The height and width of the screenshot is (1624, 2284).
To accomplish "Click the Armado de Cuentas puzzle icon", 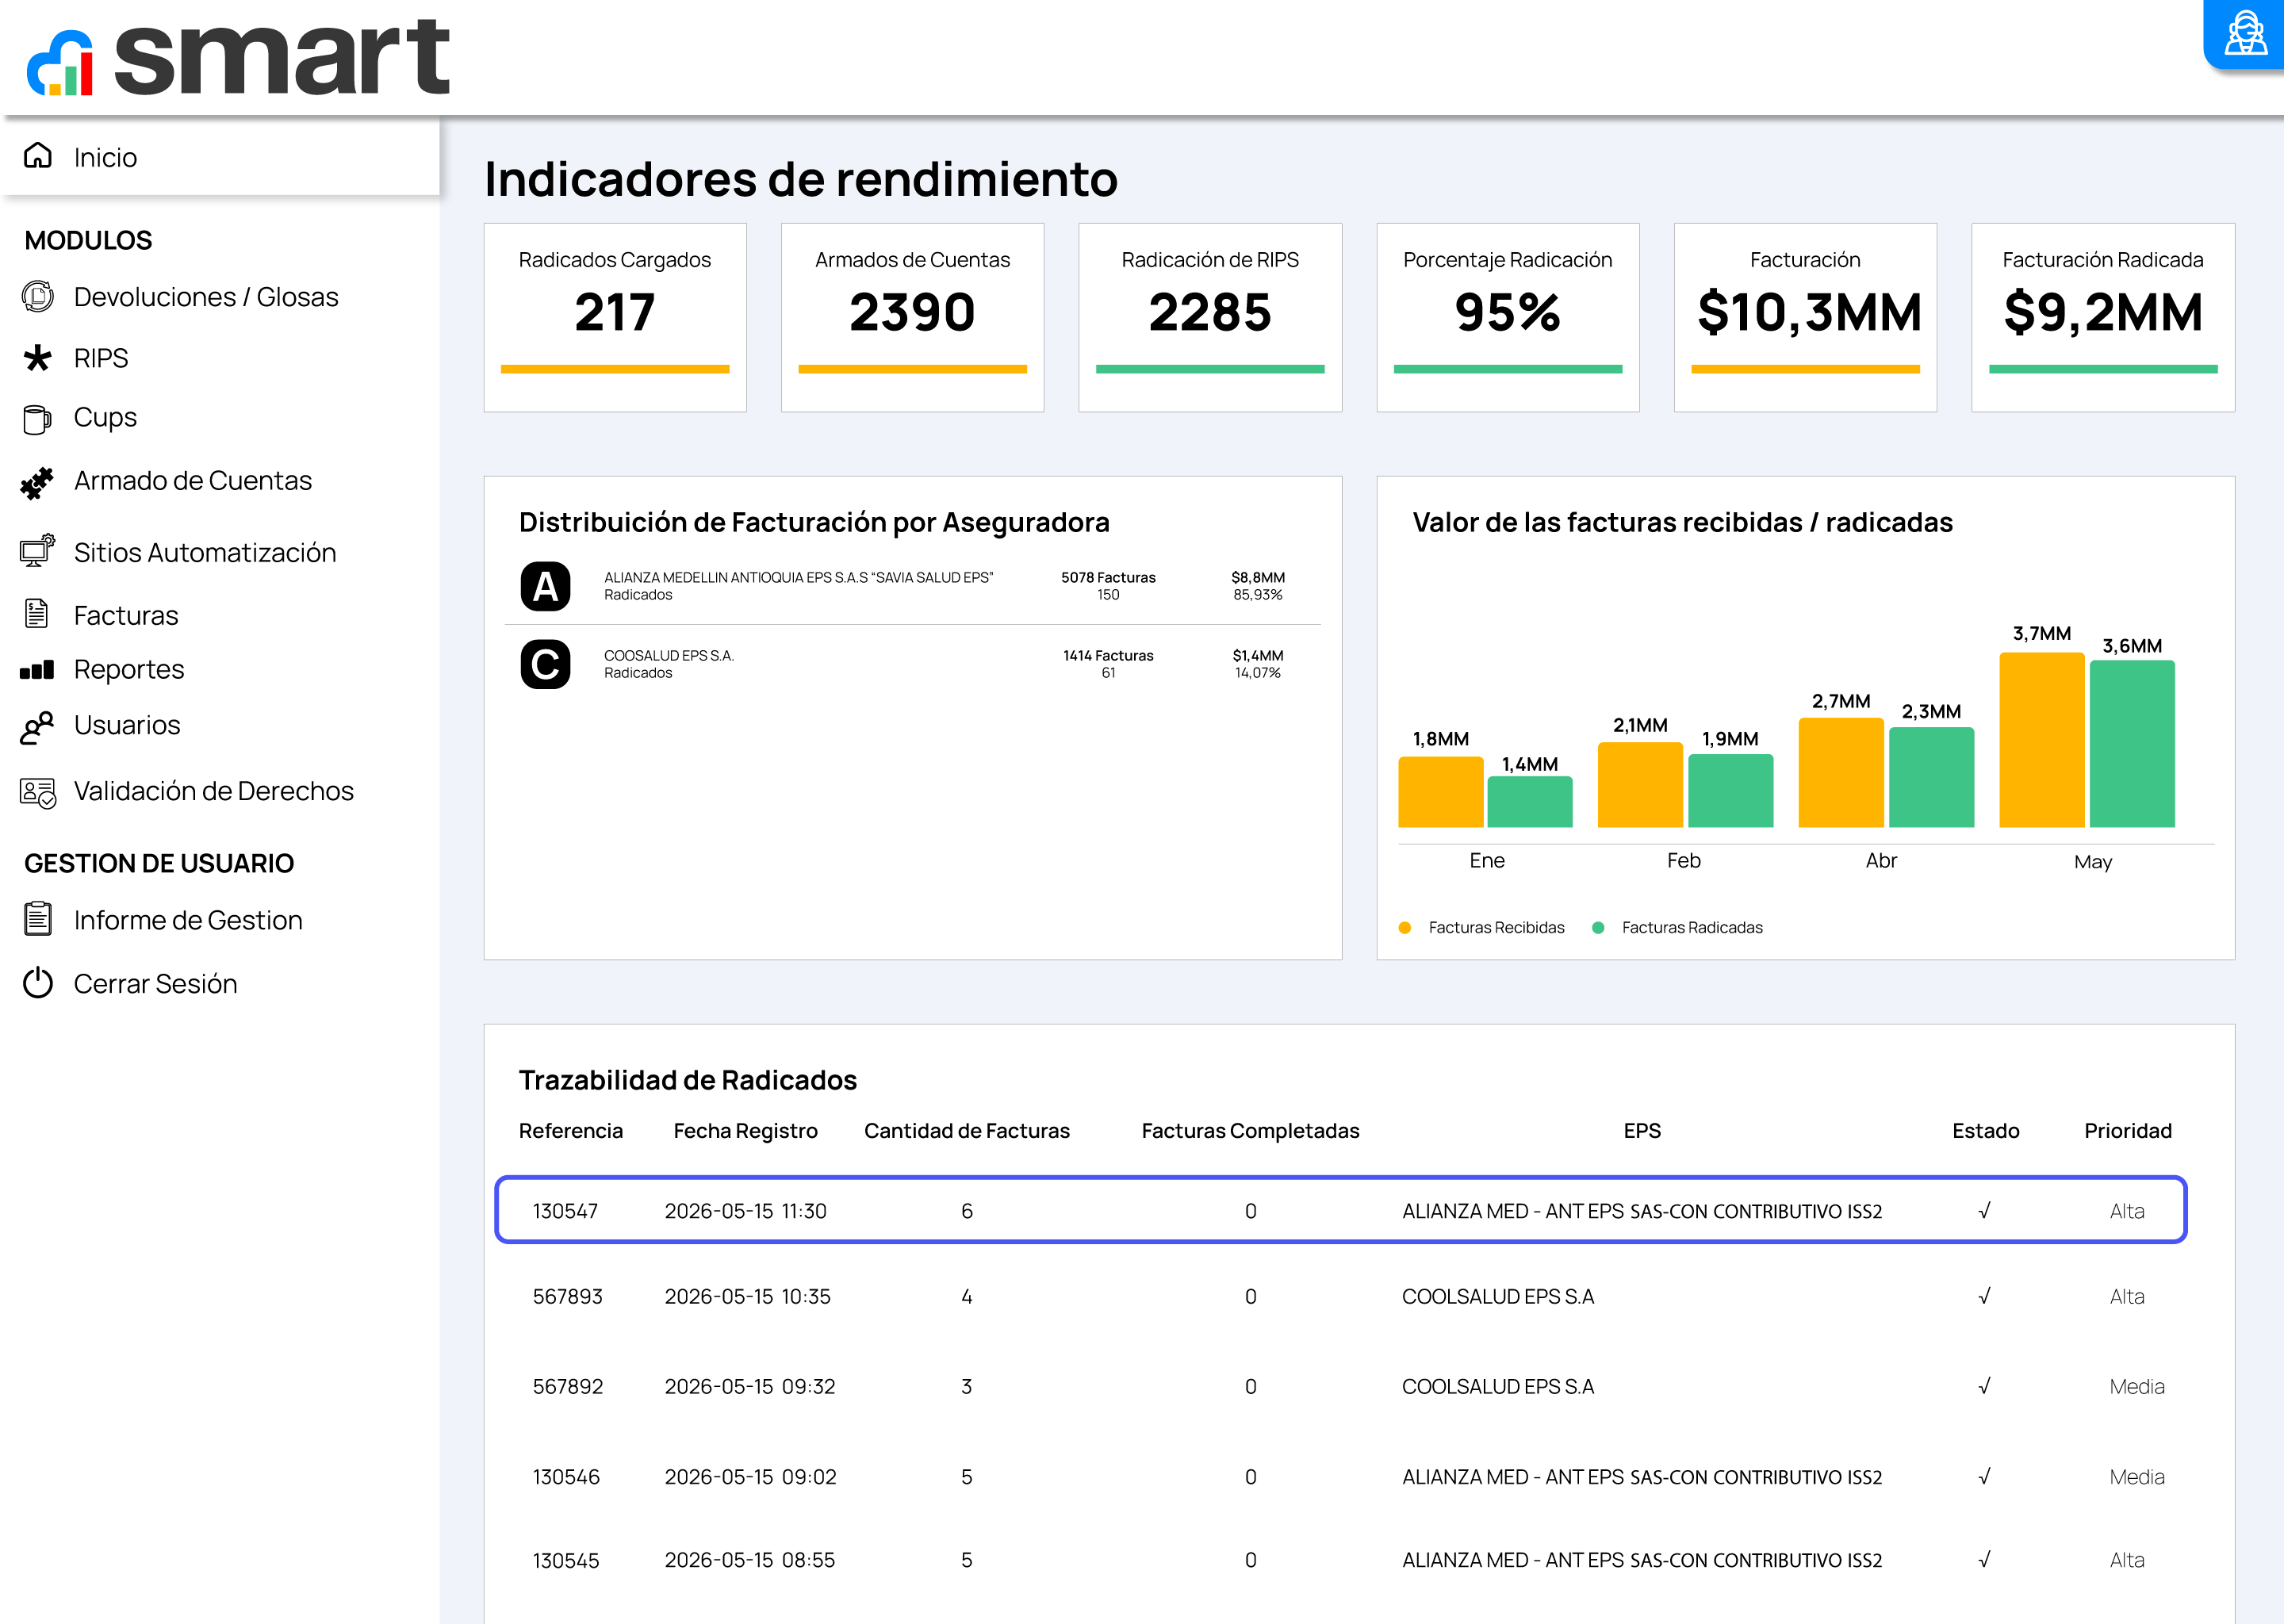I will 38,483.
